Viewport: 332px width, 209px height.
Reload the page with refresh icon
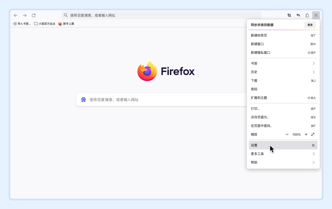34,15
